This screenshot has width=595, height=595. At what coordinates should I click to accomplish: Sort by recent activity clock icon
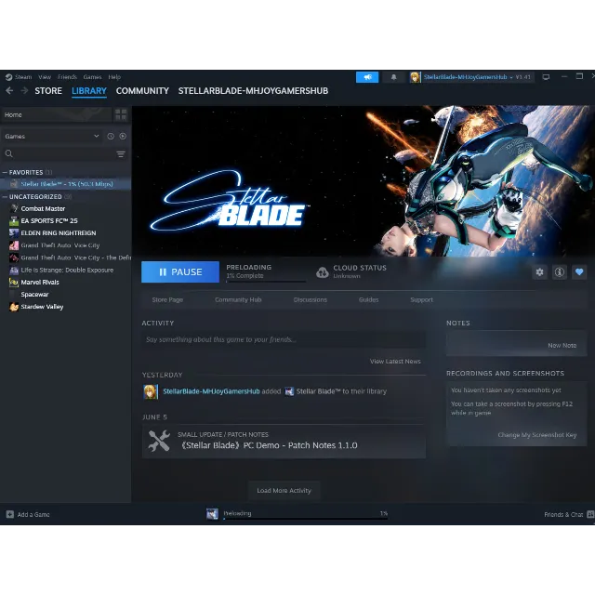click(111, 137)
